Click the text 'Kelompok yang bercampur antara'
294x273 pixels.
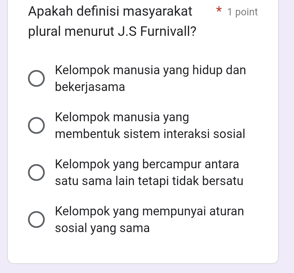[147, 164]
